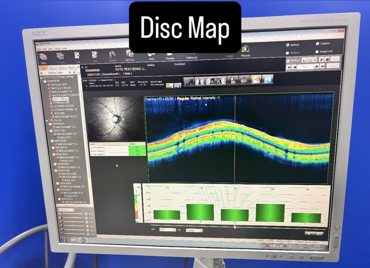This screenshot has width=370, height=268.
Task: Open the LBS layer boundary dropdown
Action: coord(194,230)
